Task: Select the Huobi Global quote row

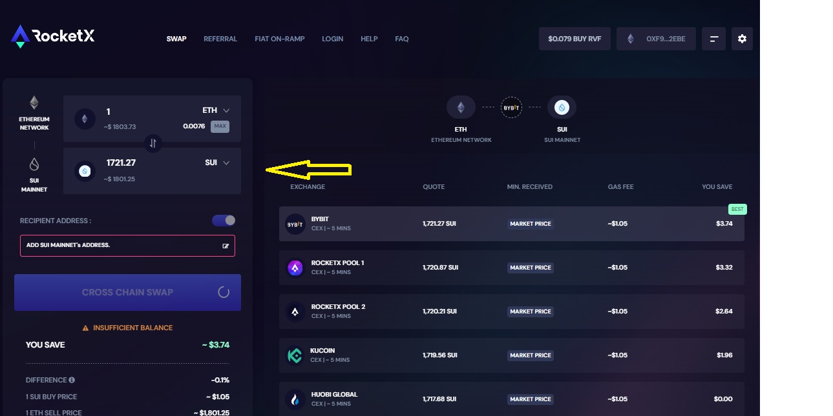Action: [511, 399]
